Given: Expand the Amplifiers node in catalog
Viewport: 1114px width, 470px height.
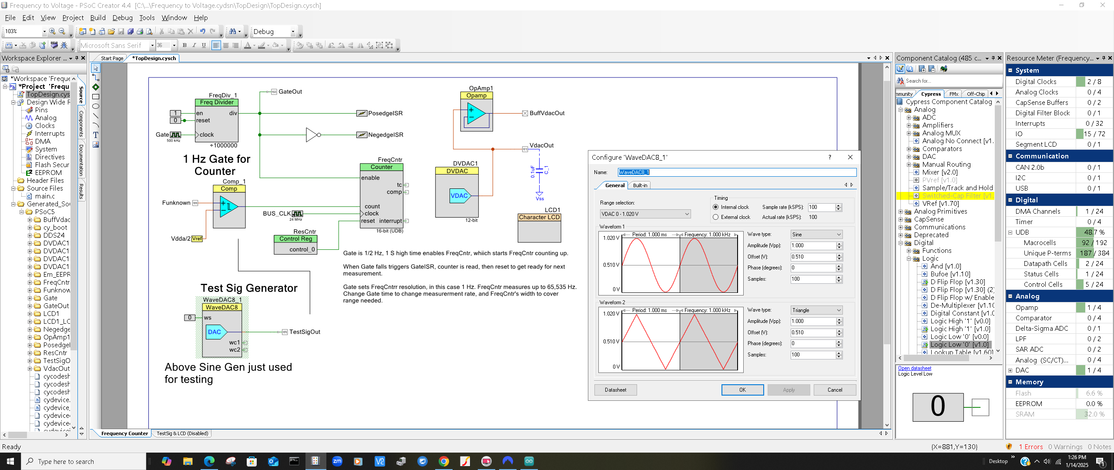Looking at the screenshot, I should pyautogui.click(x=909, y=125).
